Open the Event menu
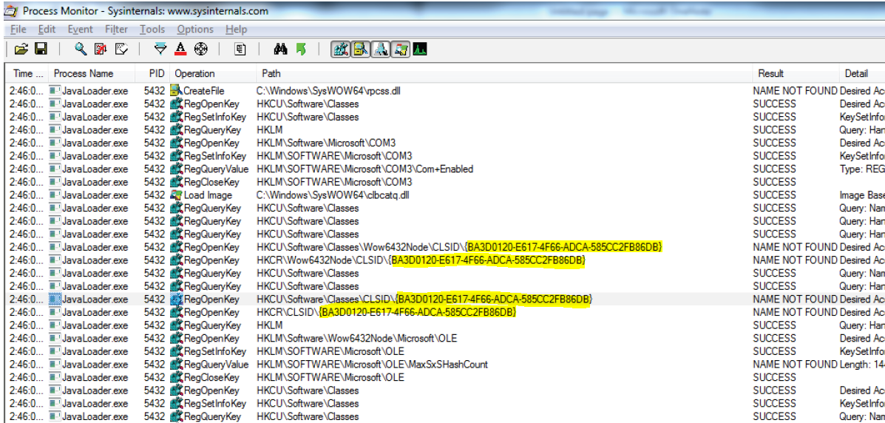 click(80, 30)
